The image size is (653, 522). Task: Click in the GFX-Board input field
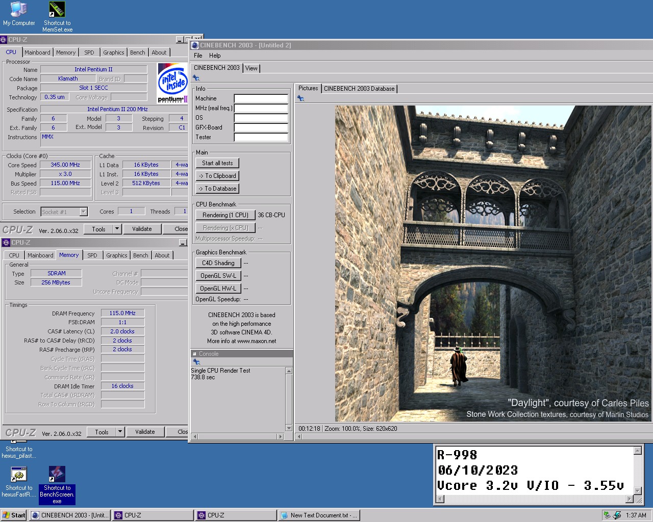point(261,127)
